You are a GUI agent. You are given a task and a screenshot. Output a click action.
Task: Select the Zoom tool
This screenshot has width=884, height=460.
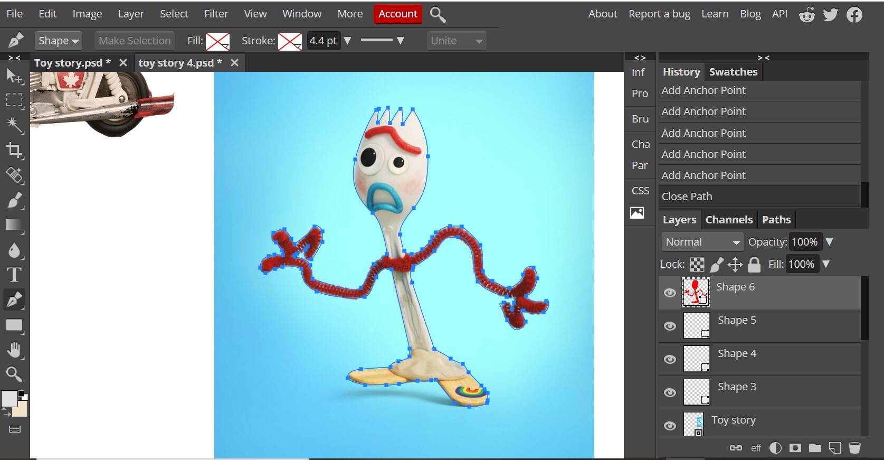click(x=14, y=374)
